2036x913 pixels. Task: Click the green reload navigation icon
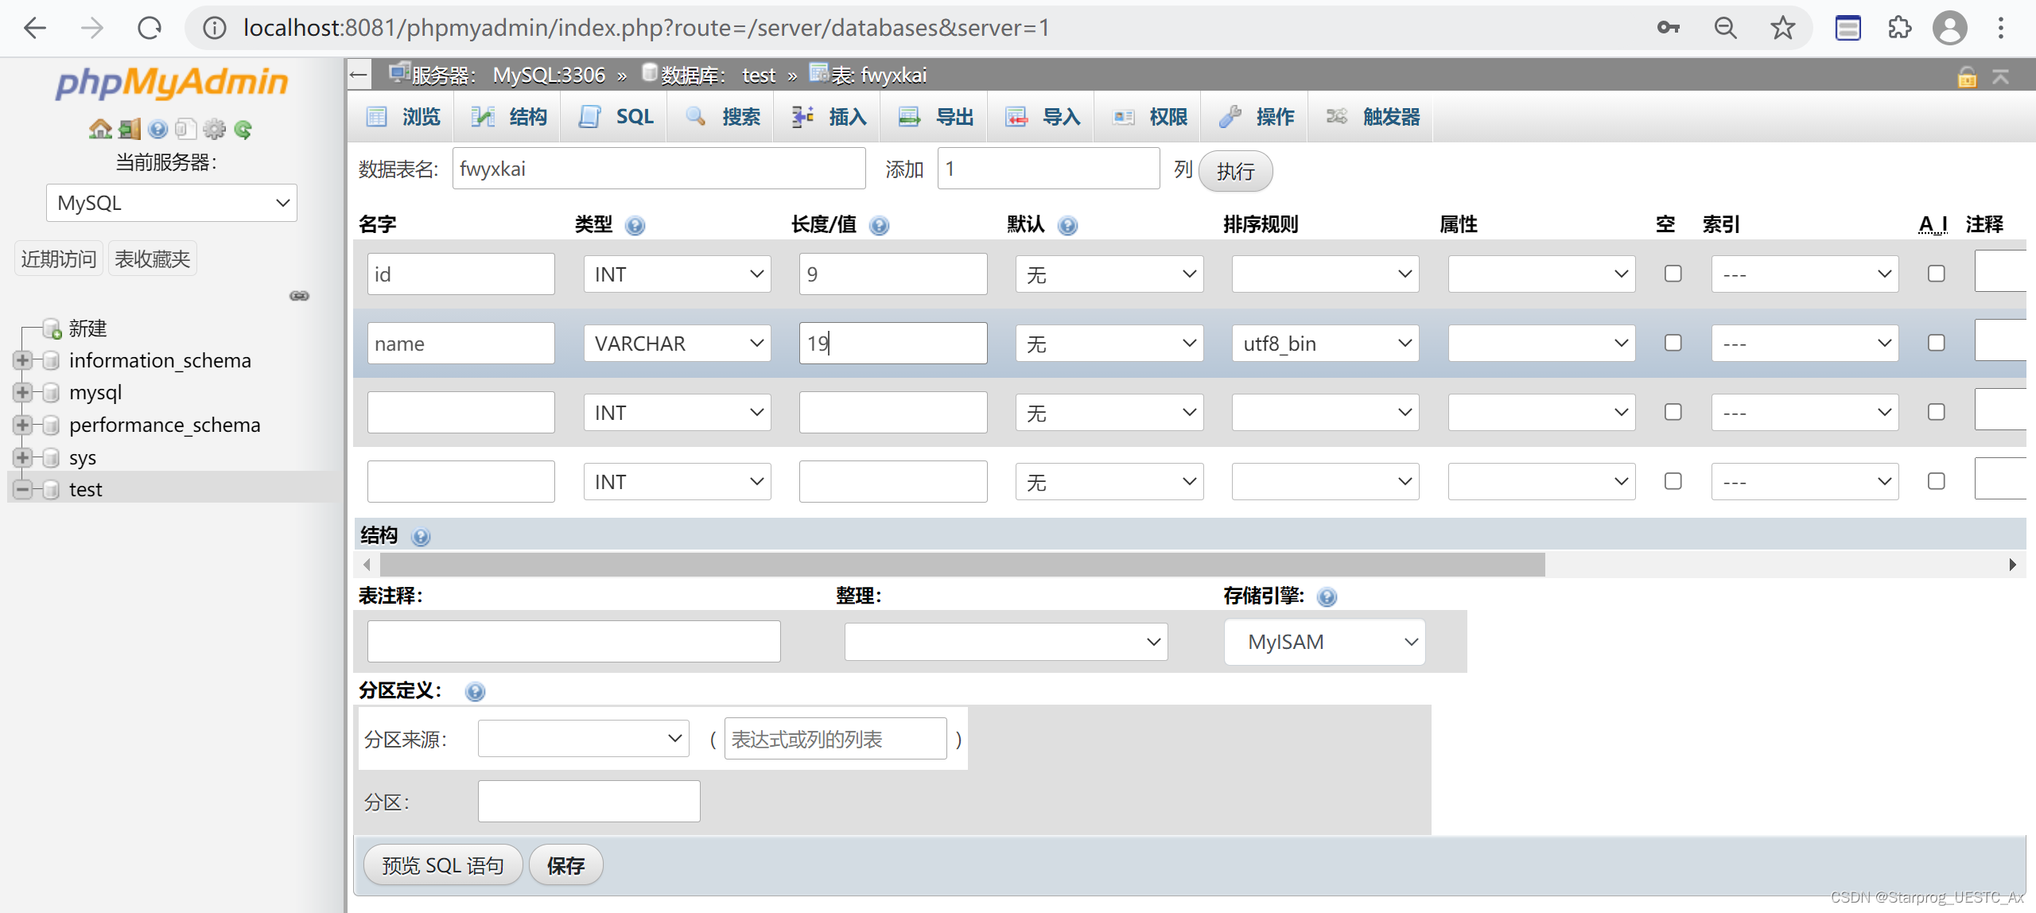[243, 129]
